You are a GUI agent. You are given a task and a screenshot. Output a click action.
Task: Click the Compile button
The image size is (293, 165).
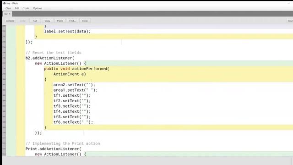tap(10, 21)
